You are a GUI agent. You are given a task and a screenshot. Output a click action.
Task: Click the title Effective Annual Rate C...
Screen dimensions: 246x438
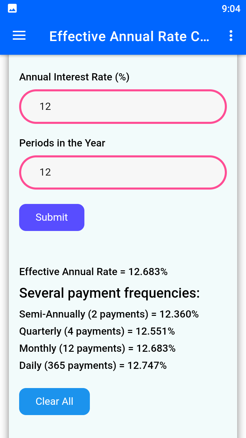[130, 36]
